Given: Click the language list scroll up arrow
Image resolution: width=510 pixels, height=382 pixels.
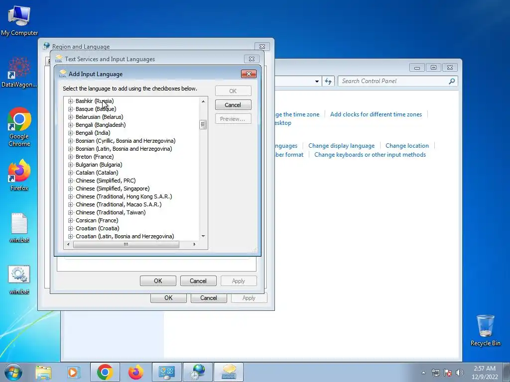Looking at the screenshot, I should pos(203,101).
